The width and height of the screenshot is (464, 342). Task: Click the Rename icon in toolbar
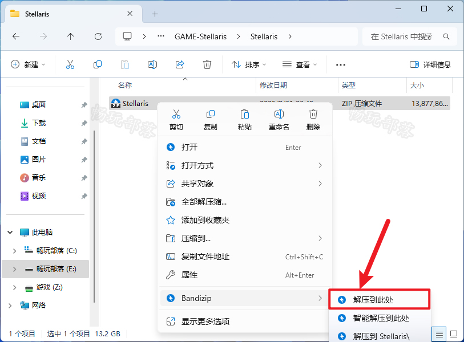pos(152,64)
